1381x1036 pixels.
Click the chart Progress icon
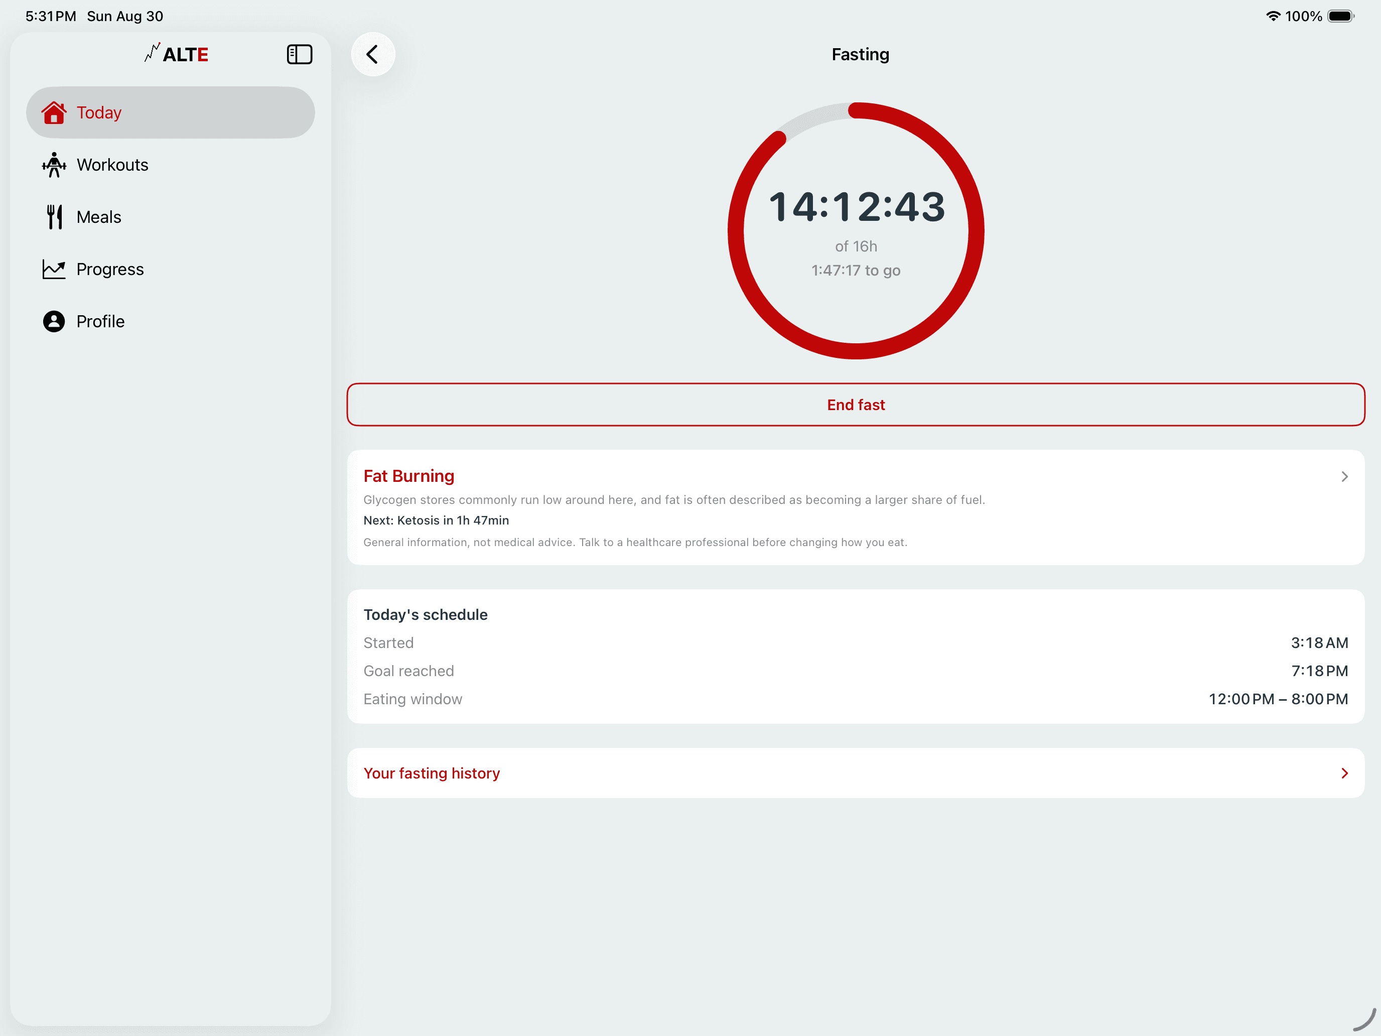[54, 269]
